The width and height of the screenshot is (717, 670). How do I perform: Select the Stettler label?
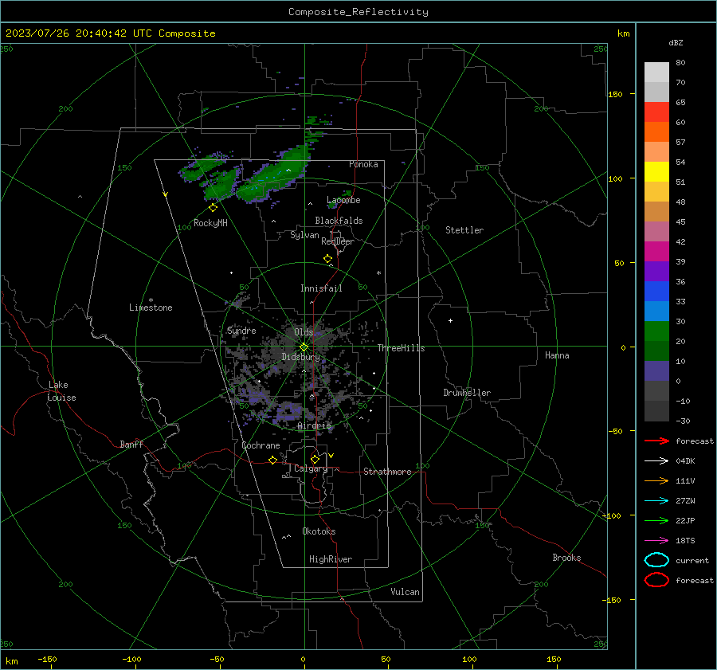pyautogui.click(x=464, y=230)
